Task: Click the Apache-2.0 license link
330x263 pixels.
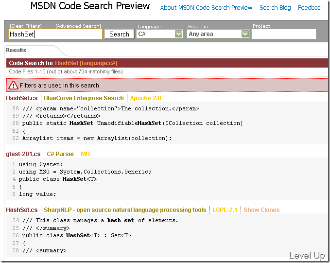Action: pyautogui.click(x=145, y=98)
